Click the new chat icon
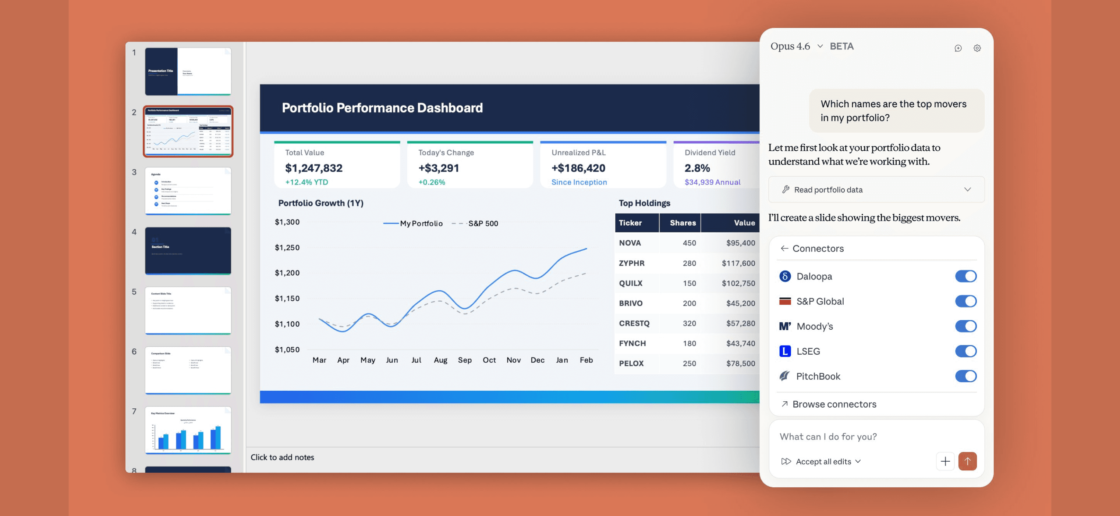This screenshot has width=1120, height=516. click(958, 48)
